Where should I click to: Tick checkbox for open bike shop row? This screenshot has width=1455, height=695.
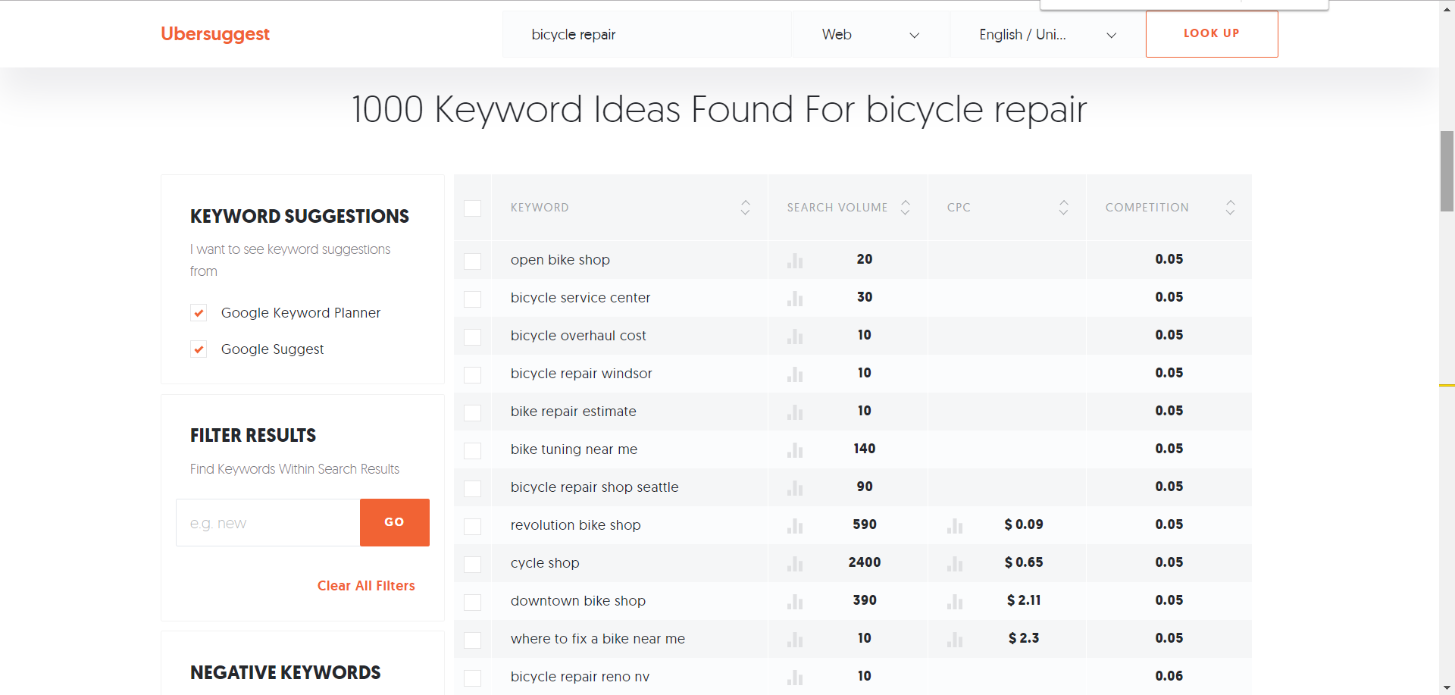coord(472,261)
